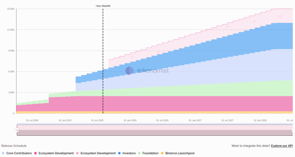Toggle the Binance Launchpool series legend label
295x157 pixels.
(180, 153)
